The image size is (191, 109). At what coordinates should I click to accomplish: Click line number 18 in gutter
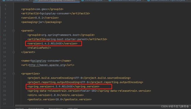coord(4,65)
